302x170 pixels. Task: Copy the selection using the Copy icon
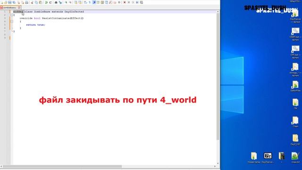click(x=36, y=2)
